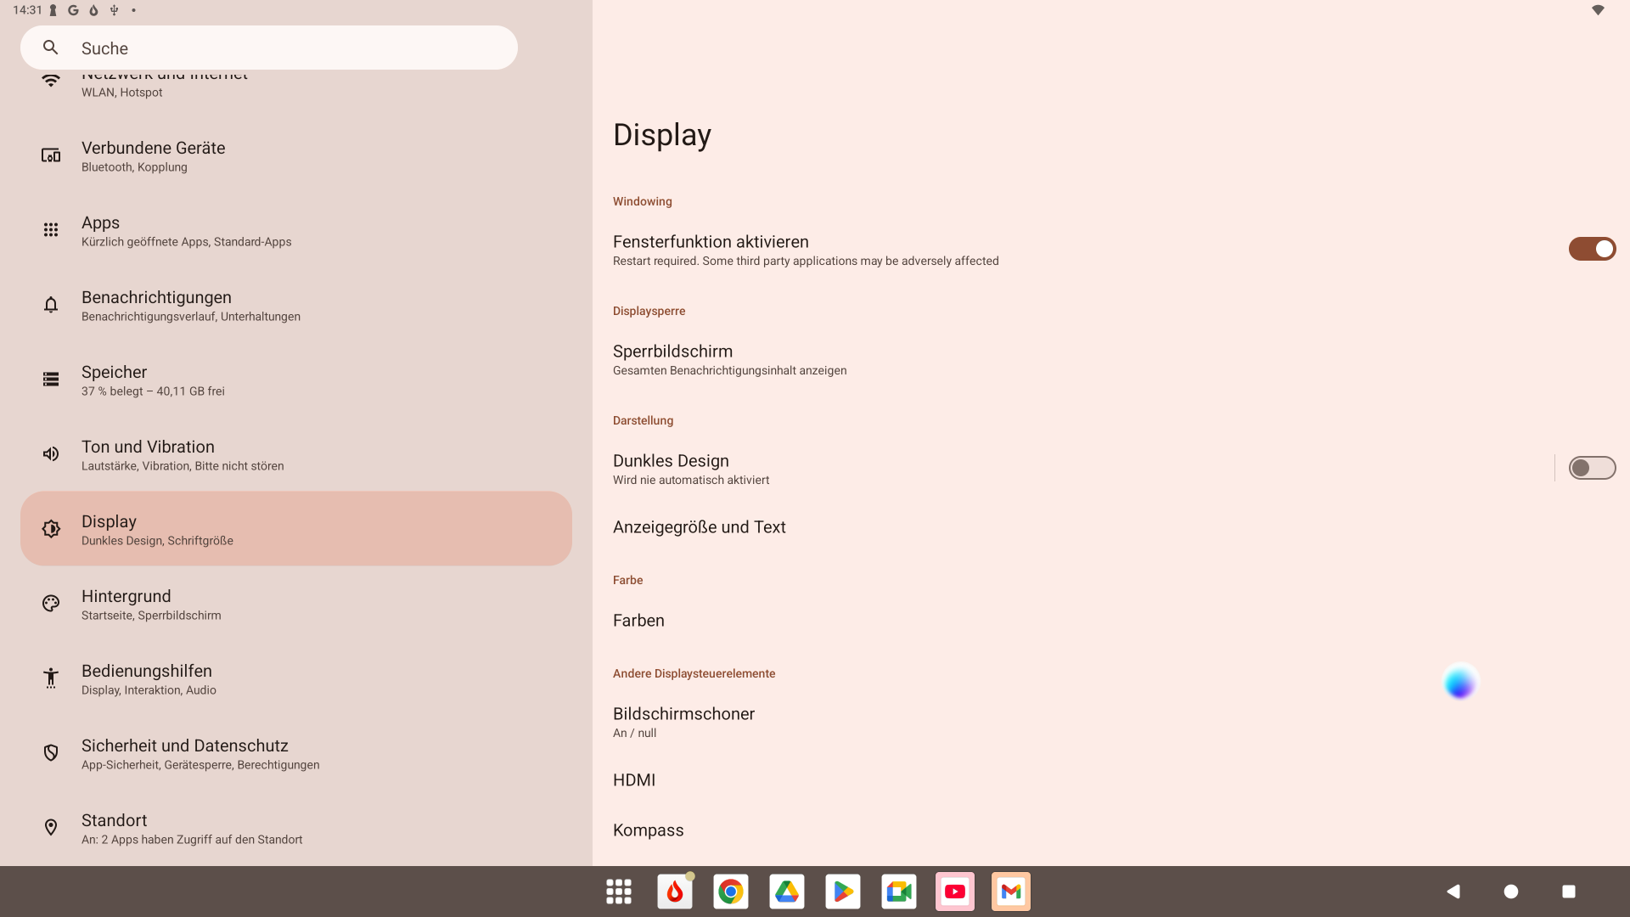Open Hintergrund settings

coord(296,604)
